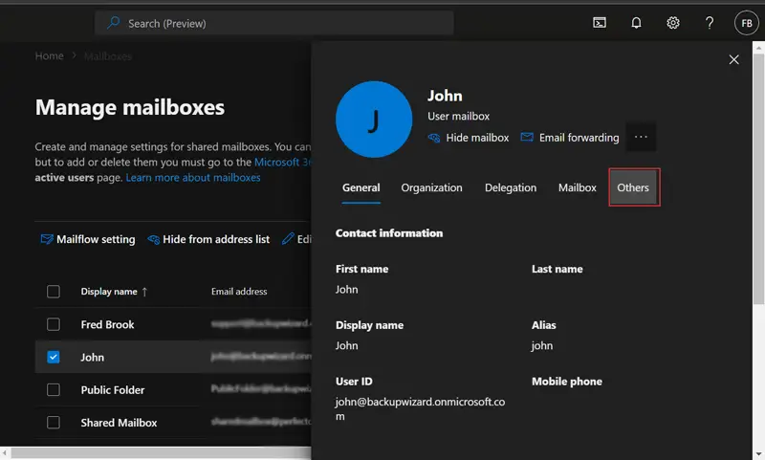The height and width of the screenshot is (460, 765).
Task: Switch to the Delegation tab
Action: (511, 187)
